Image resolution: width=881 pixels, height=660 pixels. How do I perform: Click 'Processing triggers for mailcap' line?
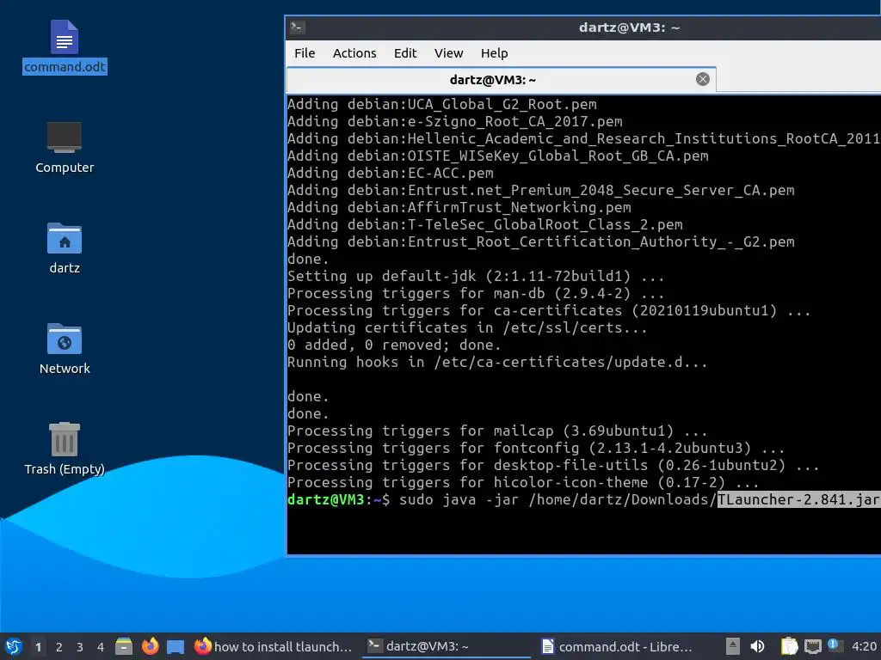497,431
